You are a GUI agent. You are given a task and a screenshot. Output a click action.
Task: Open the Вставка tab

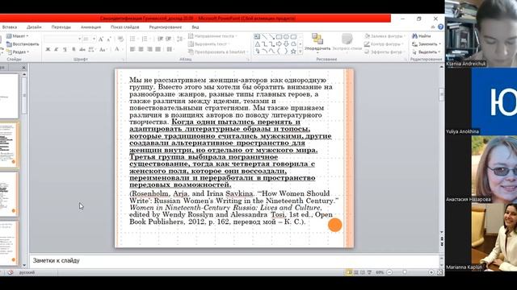pyautogui.click(x=9, y=27)
